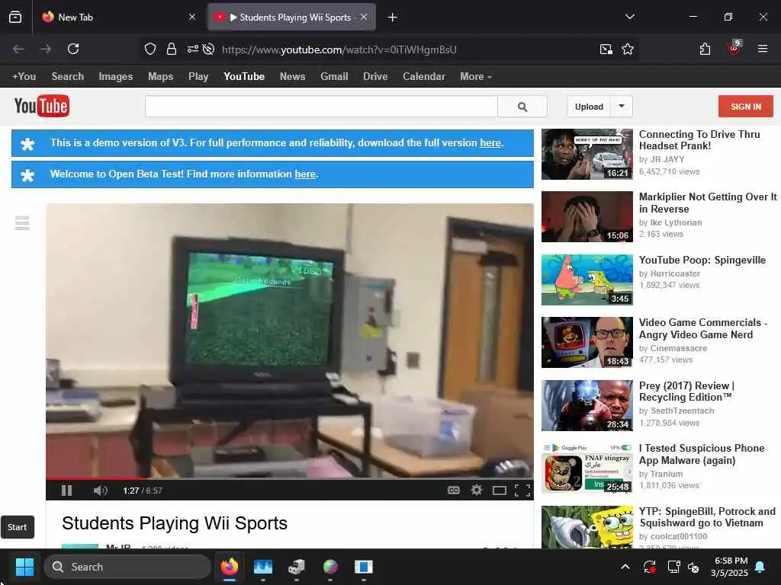Click Firefox icon in the taskbar
The height and width of the screenshot is (585, 781).
pos(230,567)
